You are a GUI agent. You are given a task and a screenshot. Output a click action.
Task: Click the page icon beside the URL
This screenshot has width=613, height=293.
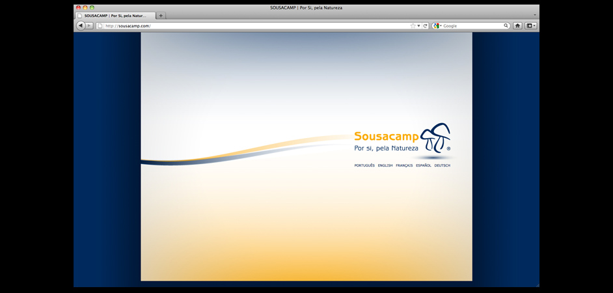(100, 25)
